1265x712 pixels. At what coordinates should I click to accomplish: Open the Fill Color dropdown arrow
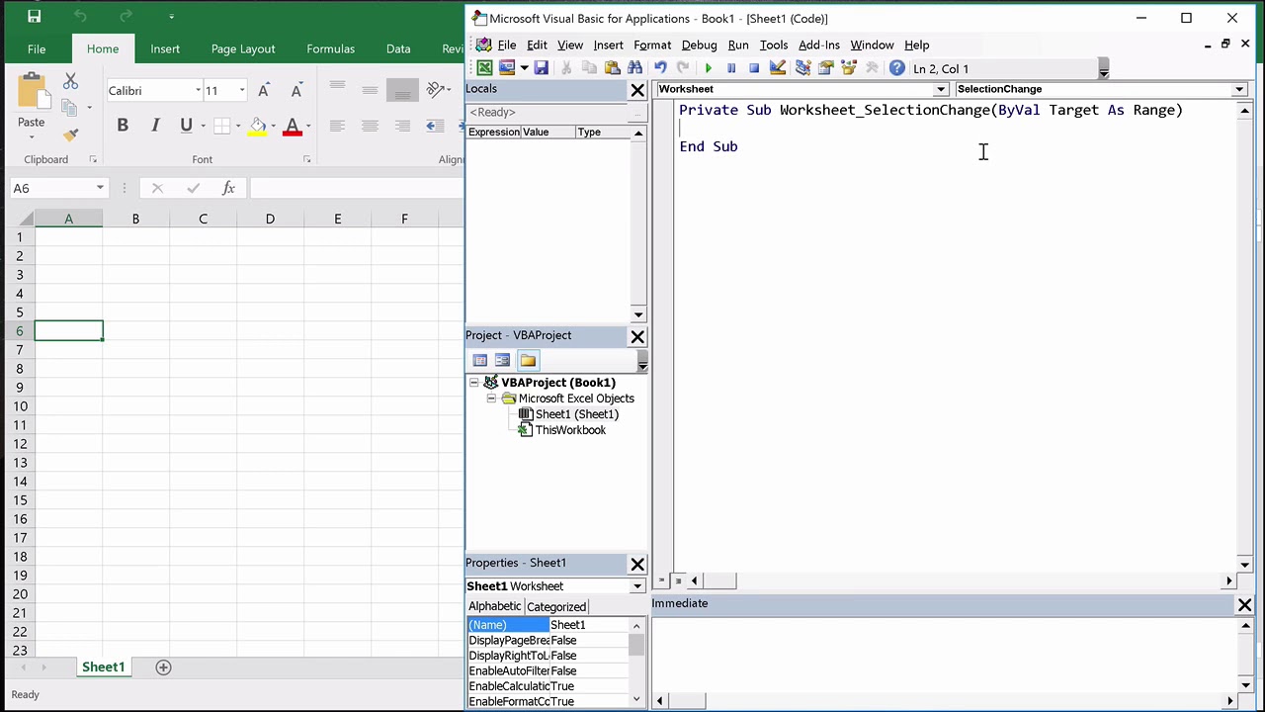coord(275,126)
